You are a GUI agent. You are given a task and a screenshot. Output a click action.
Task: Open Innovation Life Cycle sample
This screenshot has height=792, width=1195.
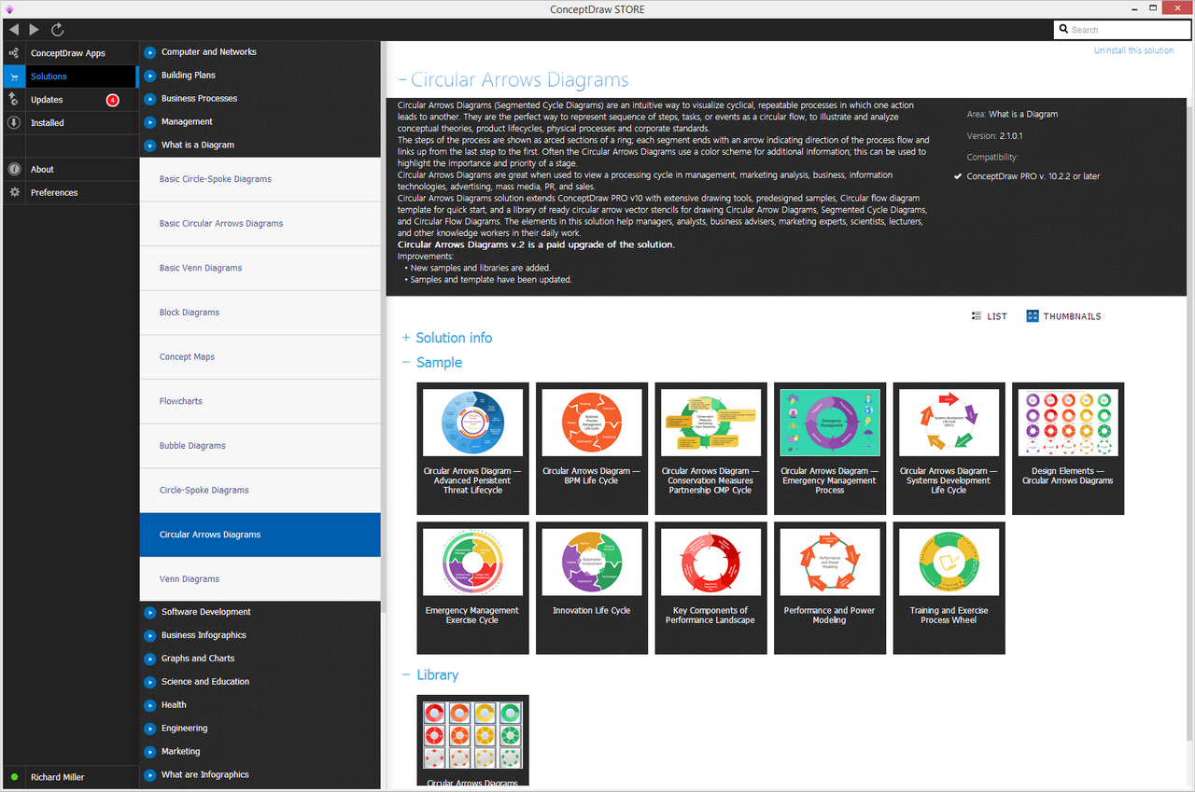pyautogui.click(x=592, y=588)
